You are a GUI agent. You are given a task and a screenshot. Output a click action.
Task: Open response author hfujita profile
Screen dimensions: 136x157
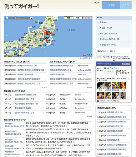[83, 74]
